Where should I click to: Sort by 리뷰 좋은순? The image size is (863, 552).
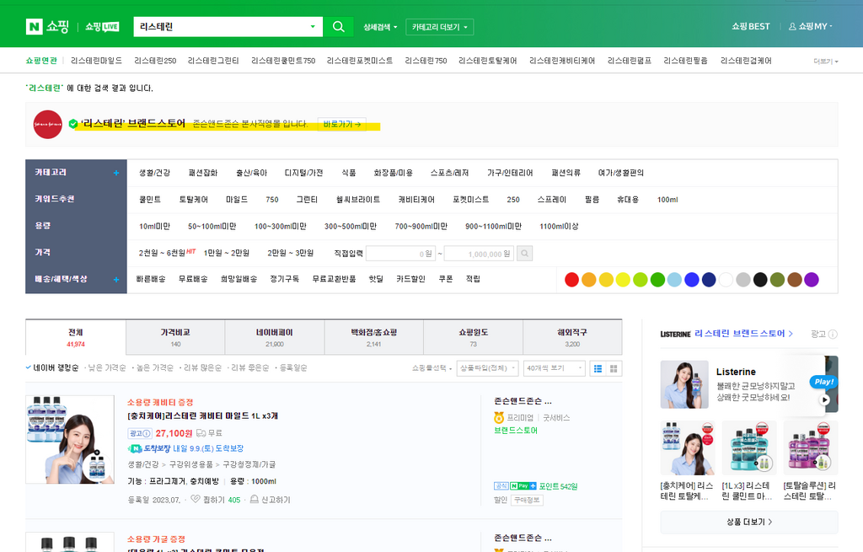pyautogui.click(x=249, y=367)
